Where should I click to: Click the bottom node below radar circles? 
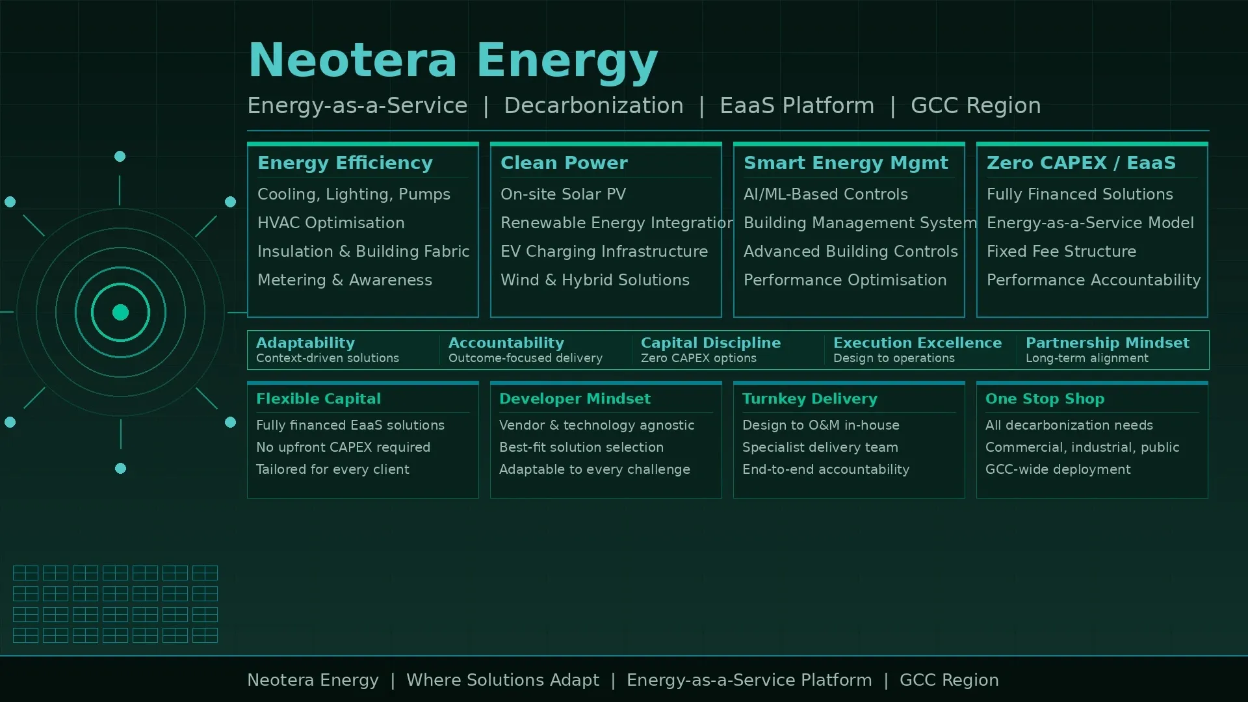tap(120, 468)
